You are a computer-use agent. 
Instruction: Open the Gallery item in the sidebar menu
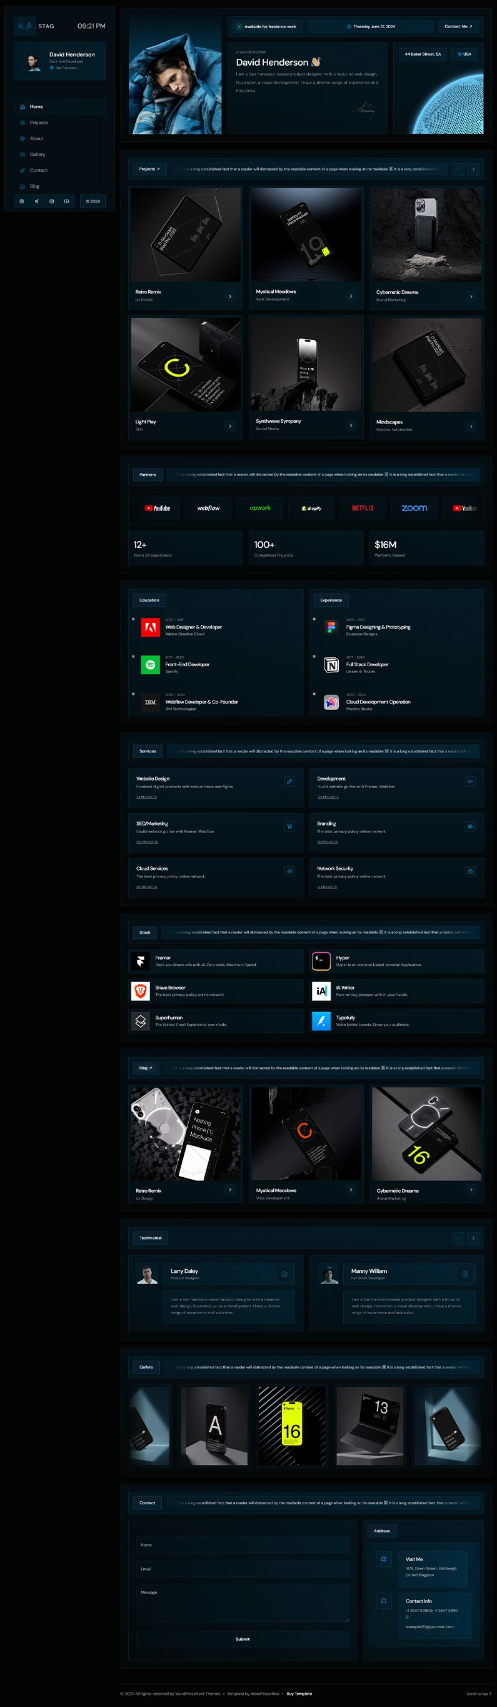click(37, 154)
